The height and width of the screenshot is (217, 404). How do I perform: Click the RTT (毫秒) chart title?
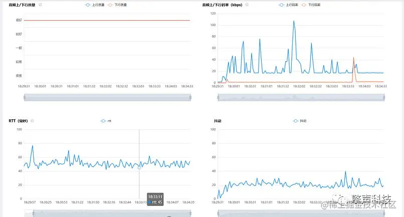pyautogui.click(x=18, y=121)
